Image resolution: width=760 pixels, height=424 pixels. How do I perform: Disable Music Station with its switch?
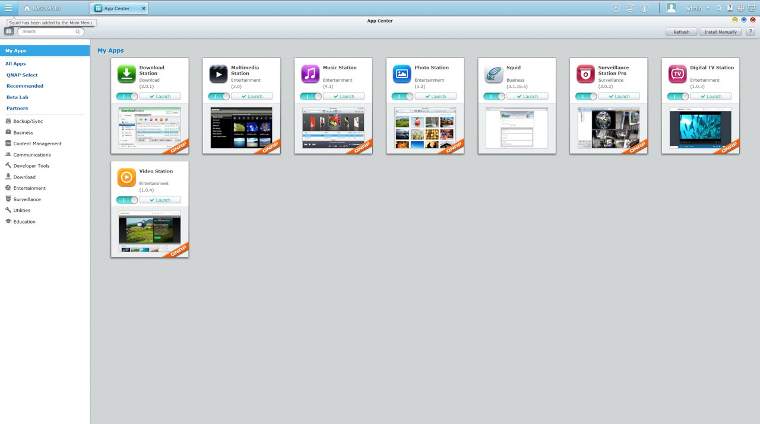[x=311, y=96]
